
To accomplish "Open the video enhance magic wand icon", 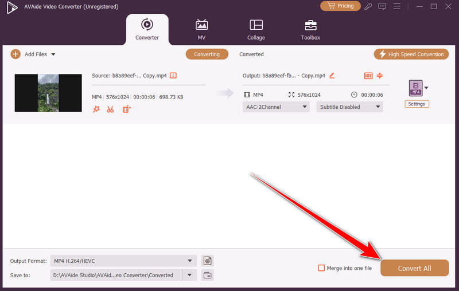I will pos(96,109).
